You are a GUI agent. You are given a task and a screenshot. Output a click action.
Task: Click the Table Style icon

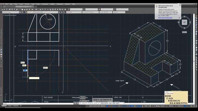(x=99, y=10)
